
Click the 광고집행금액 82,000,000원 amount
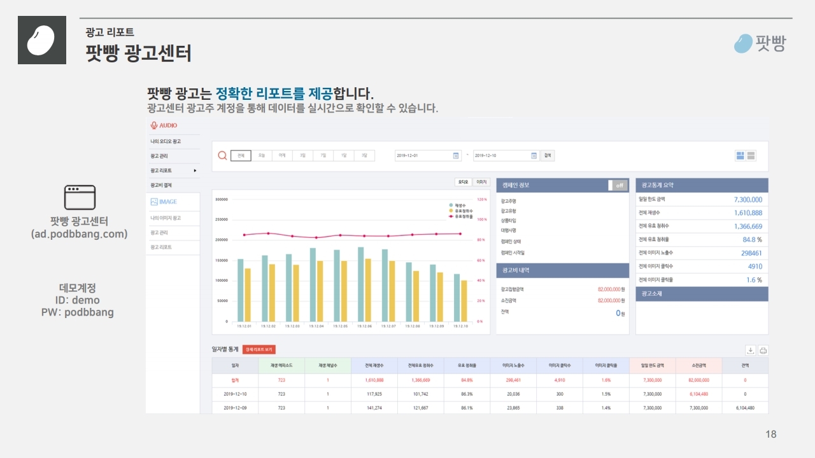(611, 289)
